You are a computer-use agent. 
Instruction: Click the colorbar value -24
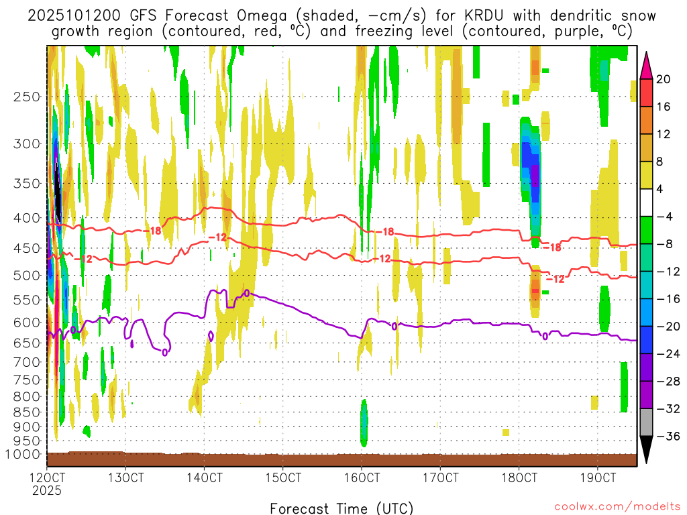point(668,353)
